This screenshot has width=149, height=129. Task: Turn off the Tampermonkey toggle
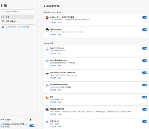pyautogui.click(x=144, y=30)
